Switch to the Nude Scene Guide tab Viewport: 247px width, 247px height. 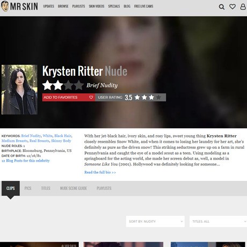tap(74, 188)
